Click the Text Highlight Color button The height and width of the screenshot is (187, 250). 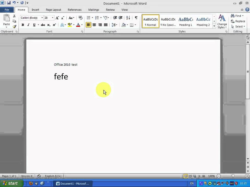tap(70, 25)
